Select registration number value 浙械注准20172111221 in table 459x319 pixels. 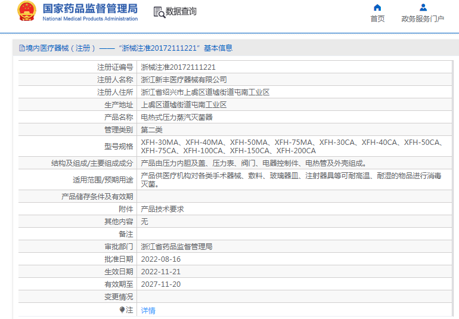point(178,67)
